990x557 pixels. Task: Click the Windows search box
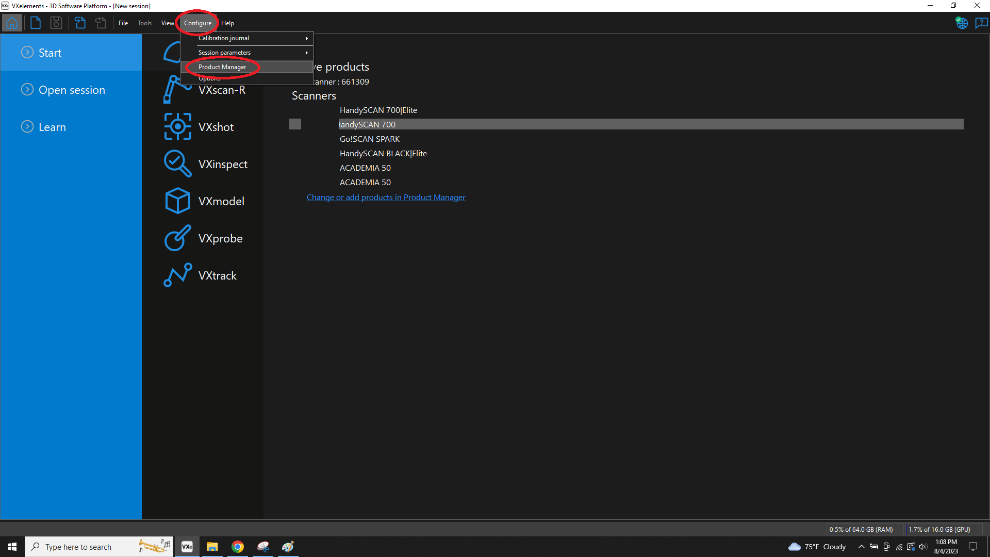(99, 547)
